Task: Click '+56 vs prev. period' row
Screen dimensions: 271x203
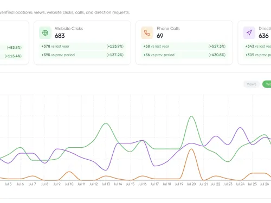Action: (x=184, y=55)
